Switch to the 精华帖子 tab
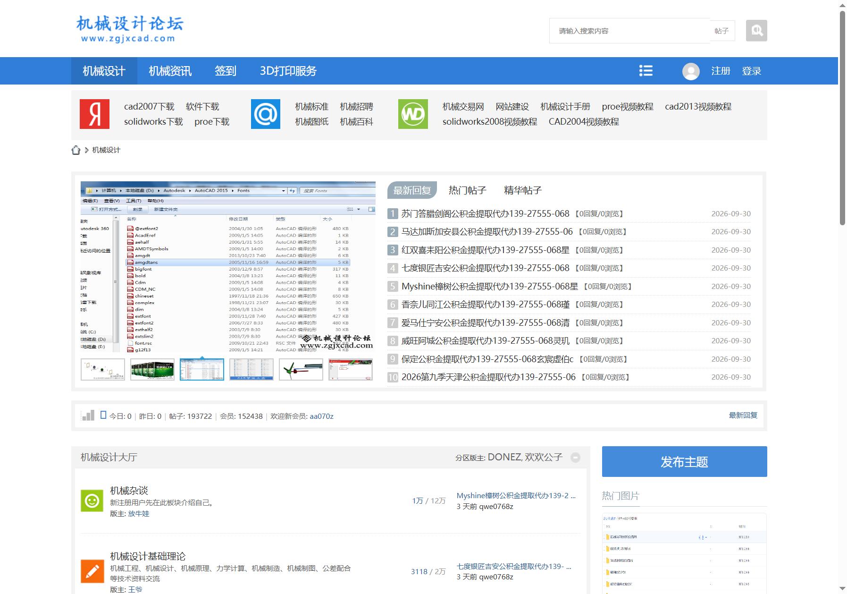 (523, 190)
